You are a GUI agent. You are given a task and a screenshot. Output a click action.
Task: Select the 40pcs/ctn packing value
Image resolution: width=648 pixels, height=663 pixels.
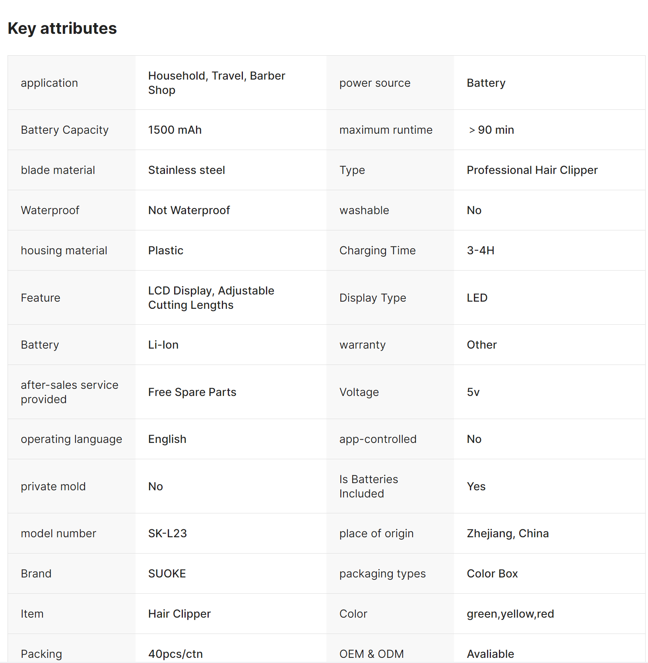175,654
